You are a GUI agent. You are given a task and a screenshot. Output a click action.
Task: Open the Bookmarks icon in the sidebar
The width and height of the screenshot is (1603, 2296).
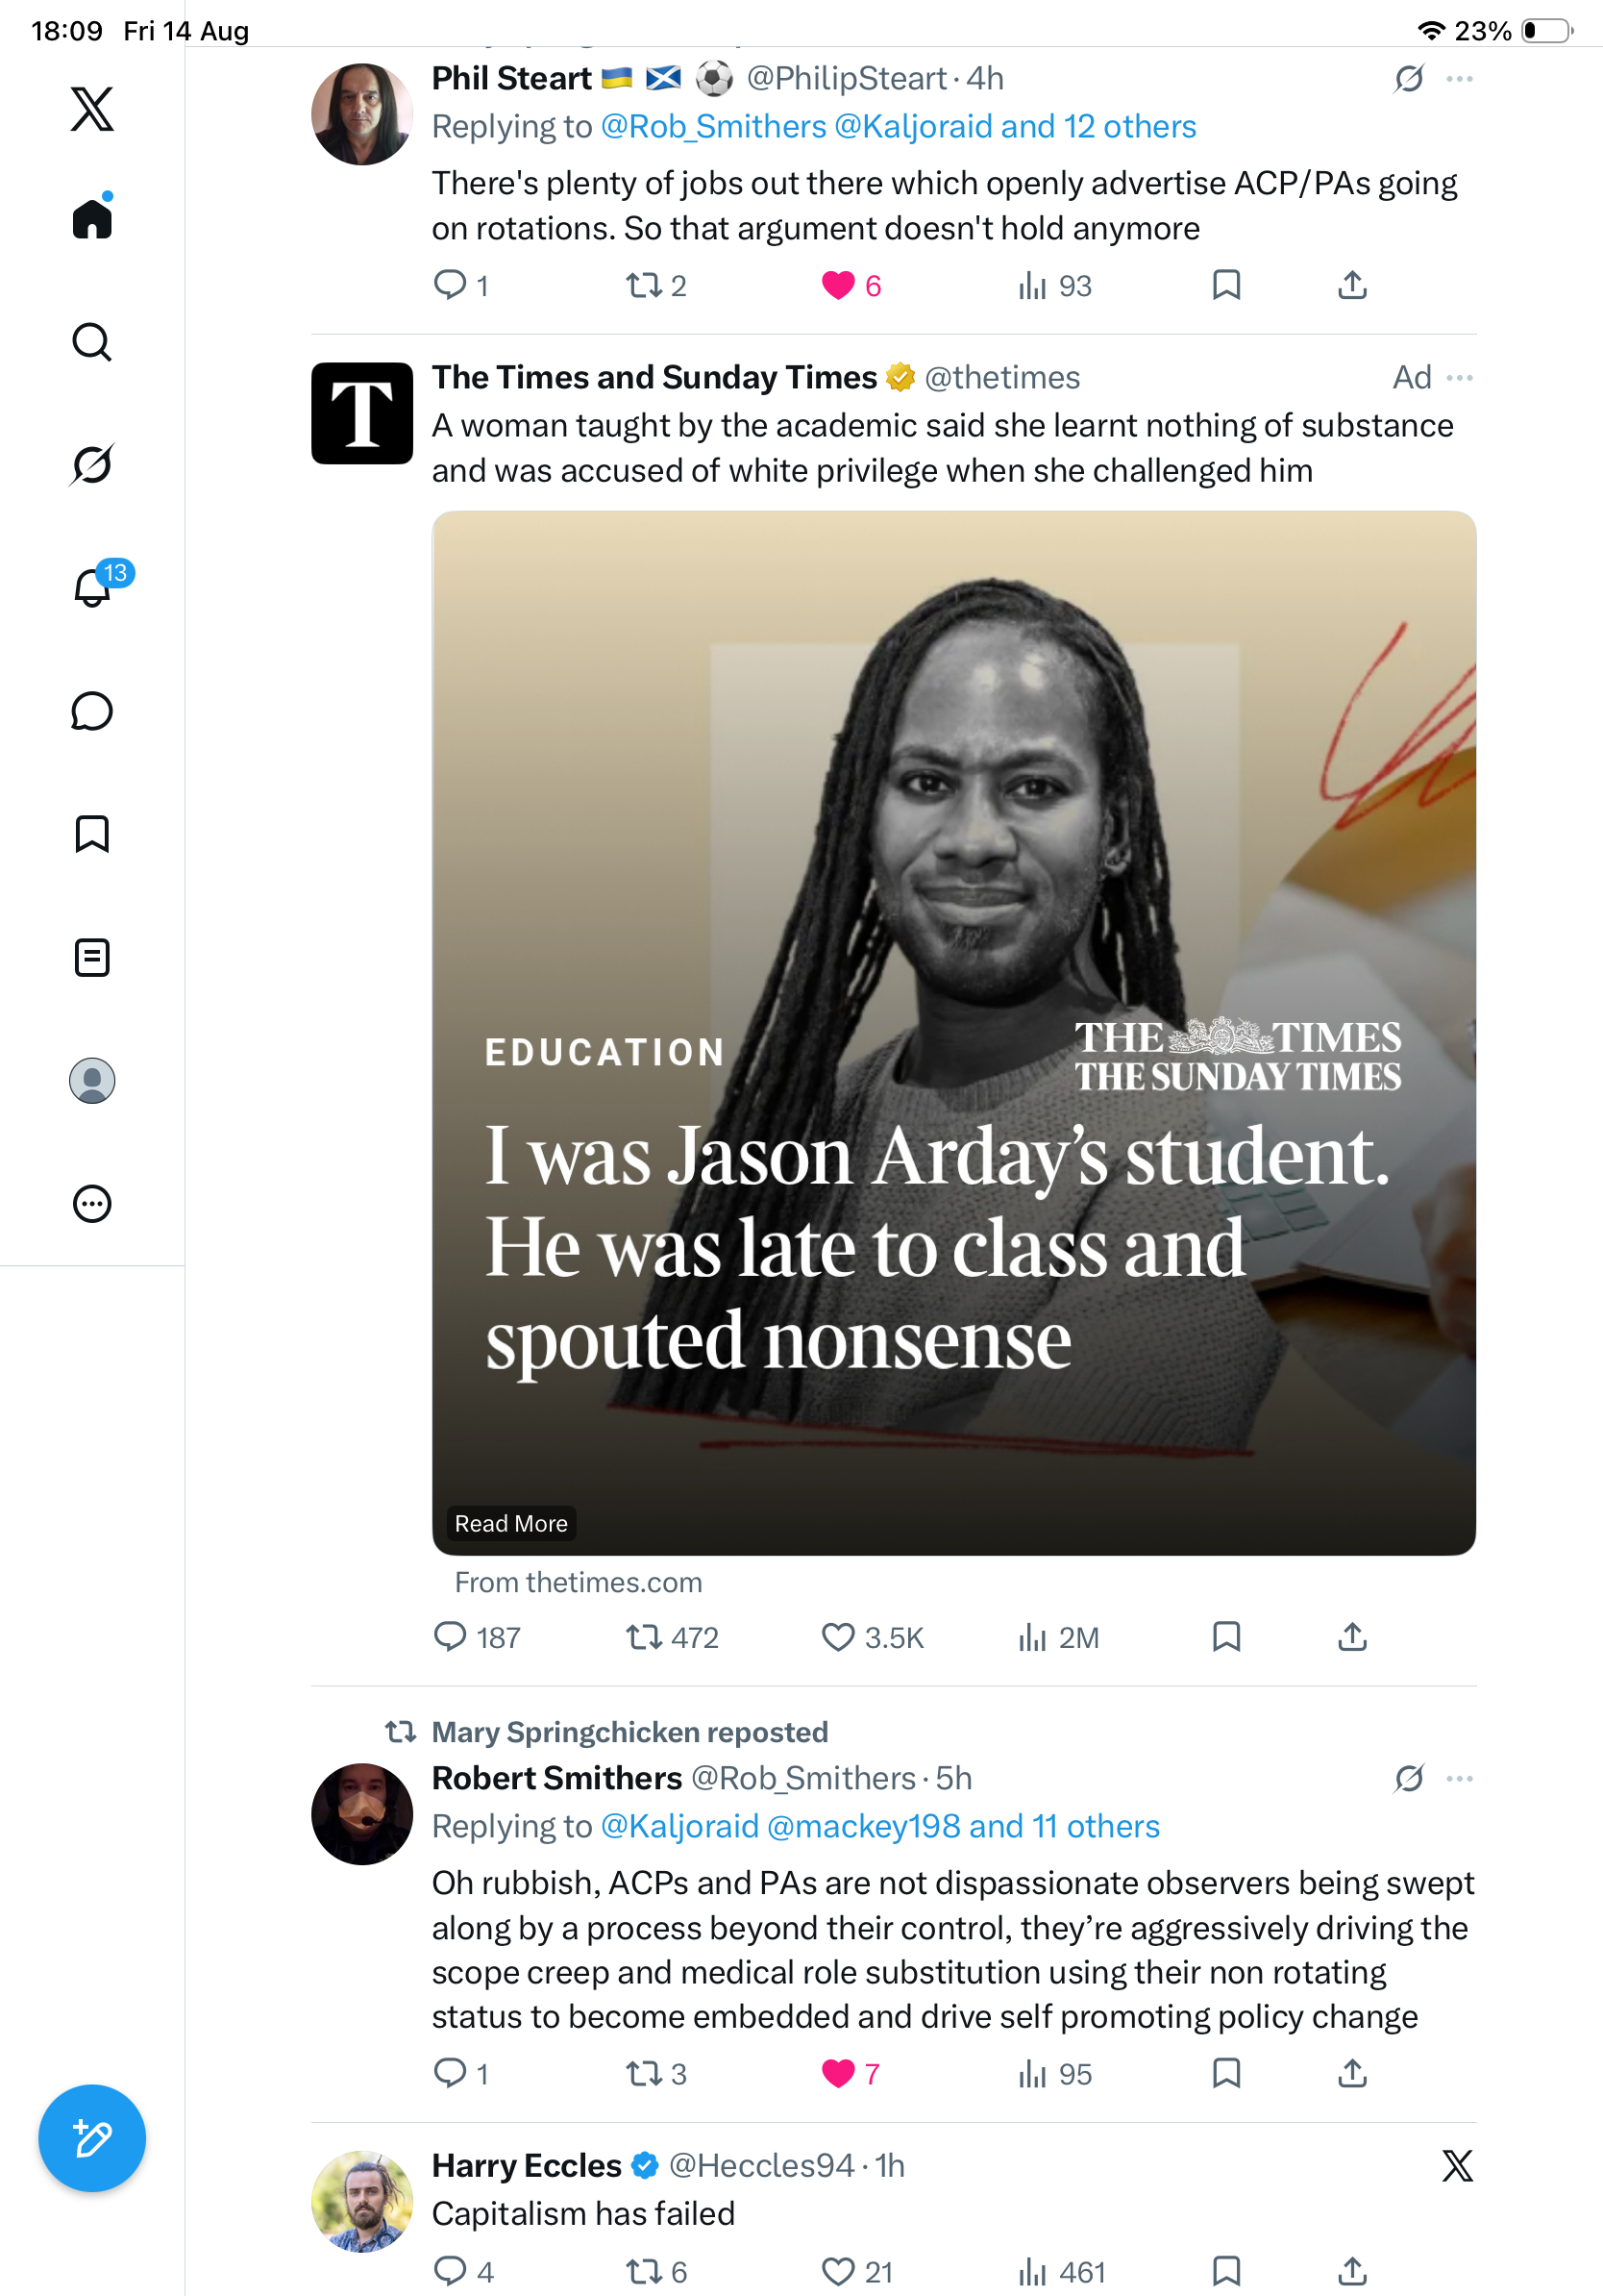(92, 834)
